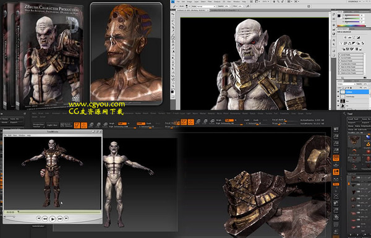Image resolution: width=371 pixels, height=238 pixels.
Task: Open the Essentials workspace switcher in Photoshop
Action: point(354,2)
